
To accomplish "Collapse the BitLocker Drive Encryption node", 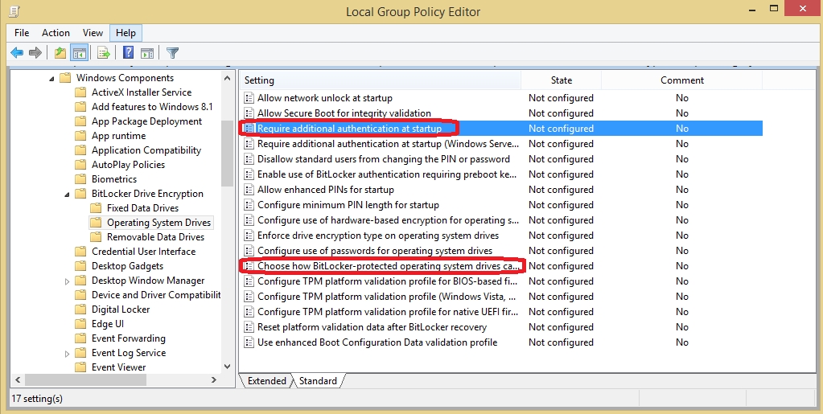I will click(67, 195).
